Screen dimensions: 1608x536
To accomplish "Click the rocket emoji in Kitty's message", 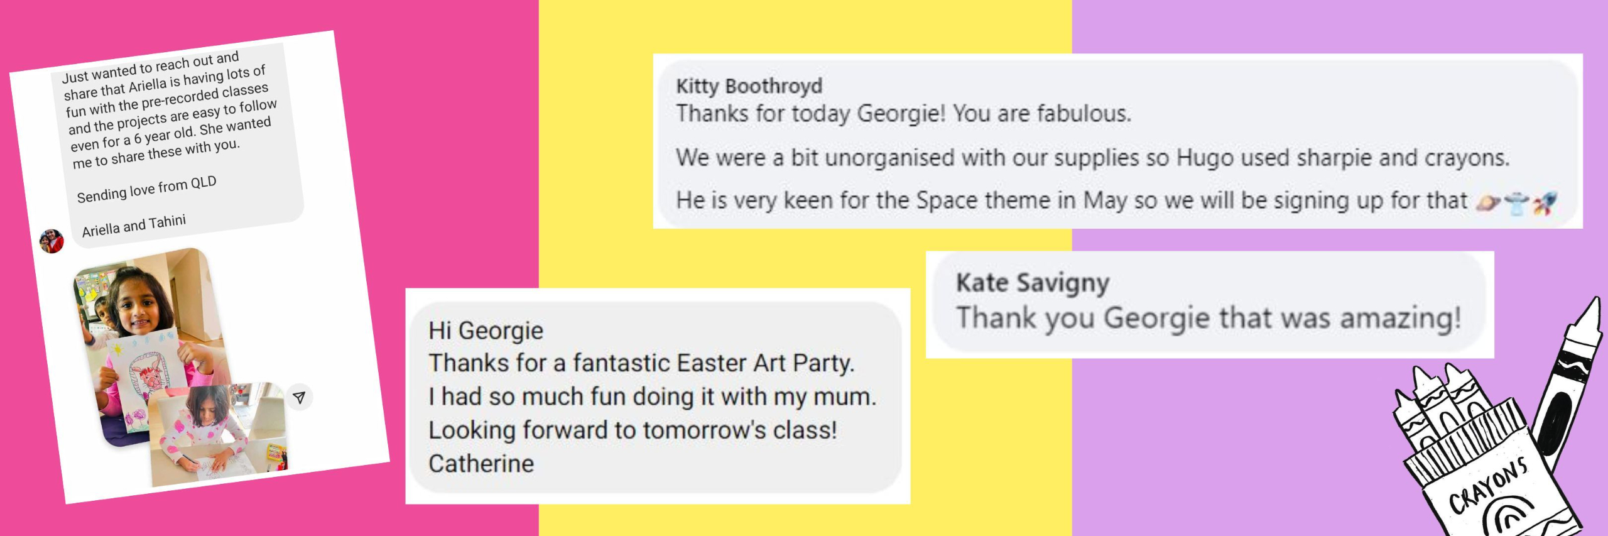I will (x=1545, y=204).
